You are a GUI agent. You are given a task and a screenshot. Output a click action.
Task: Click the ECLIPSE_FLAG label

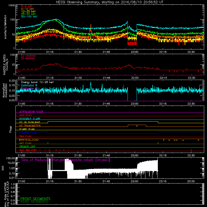(x=28, y=133)
